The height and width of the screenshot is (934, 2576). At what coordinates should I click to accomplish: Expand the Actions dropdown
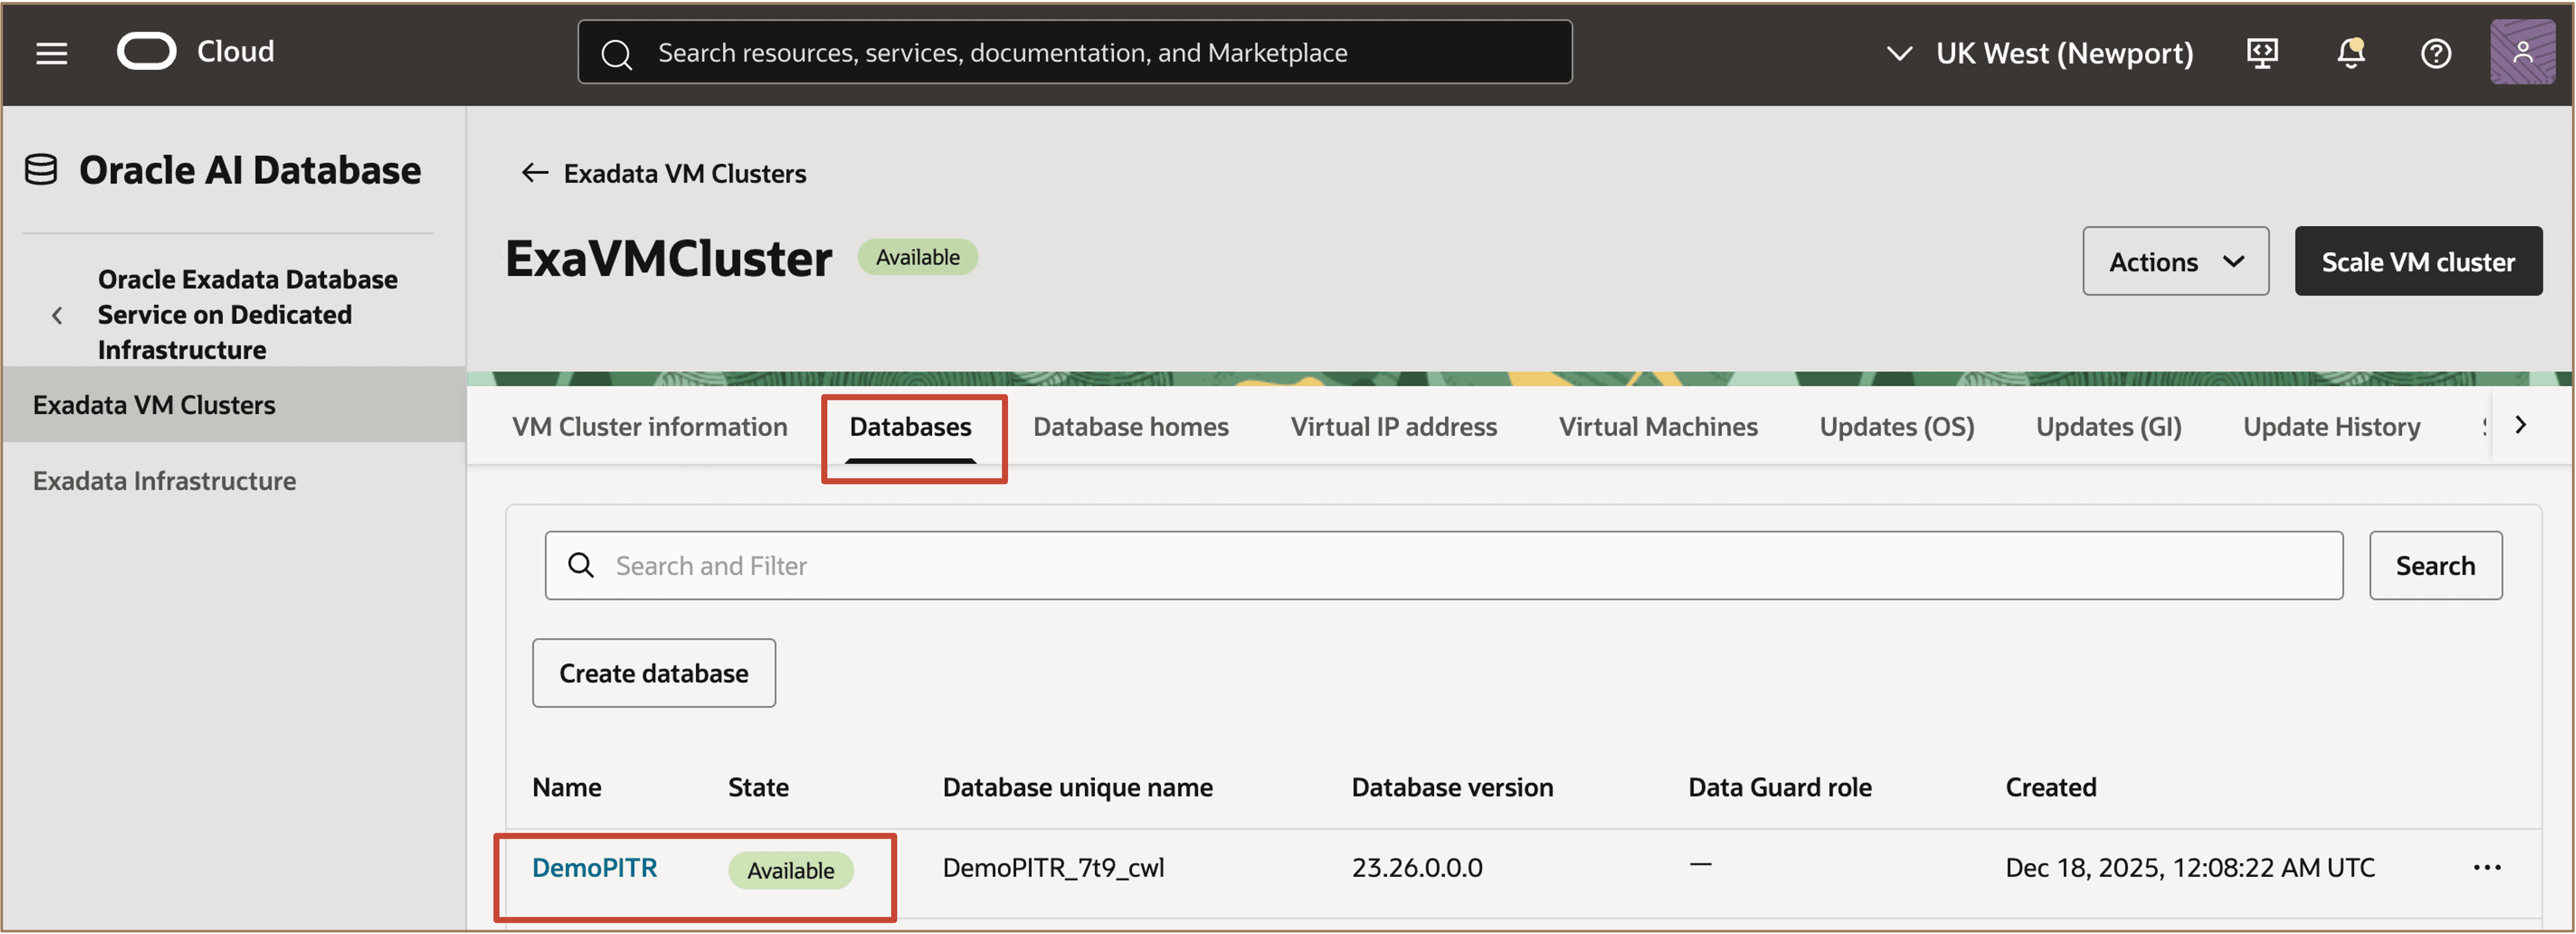point(2175,262)
